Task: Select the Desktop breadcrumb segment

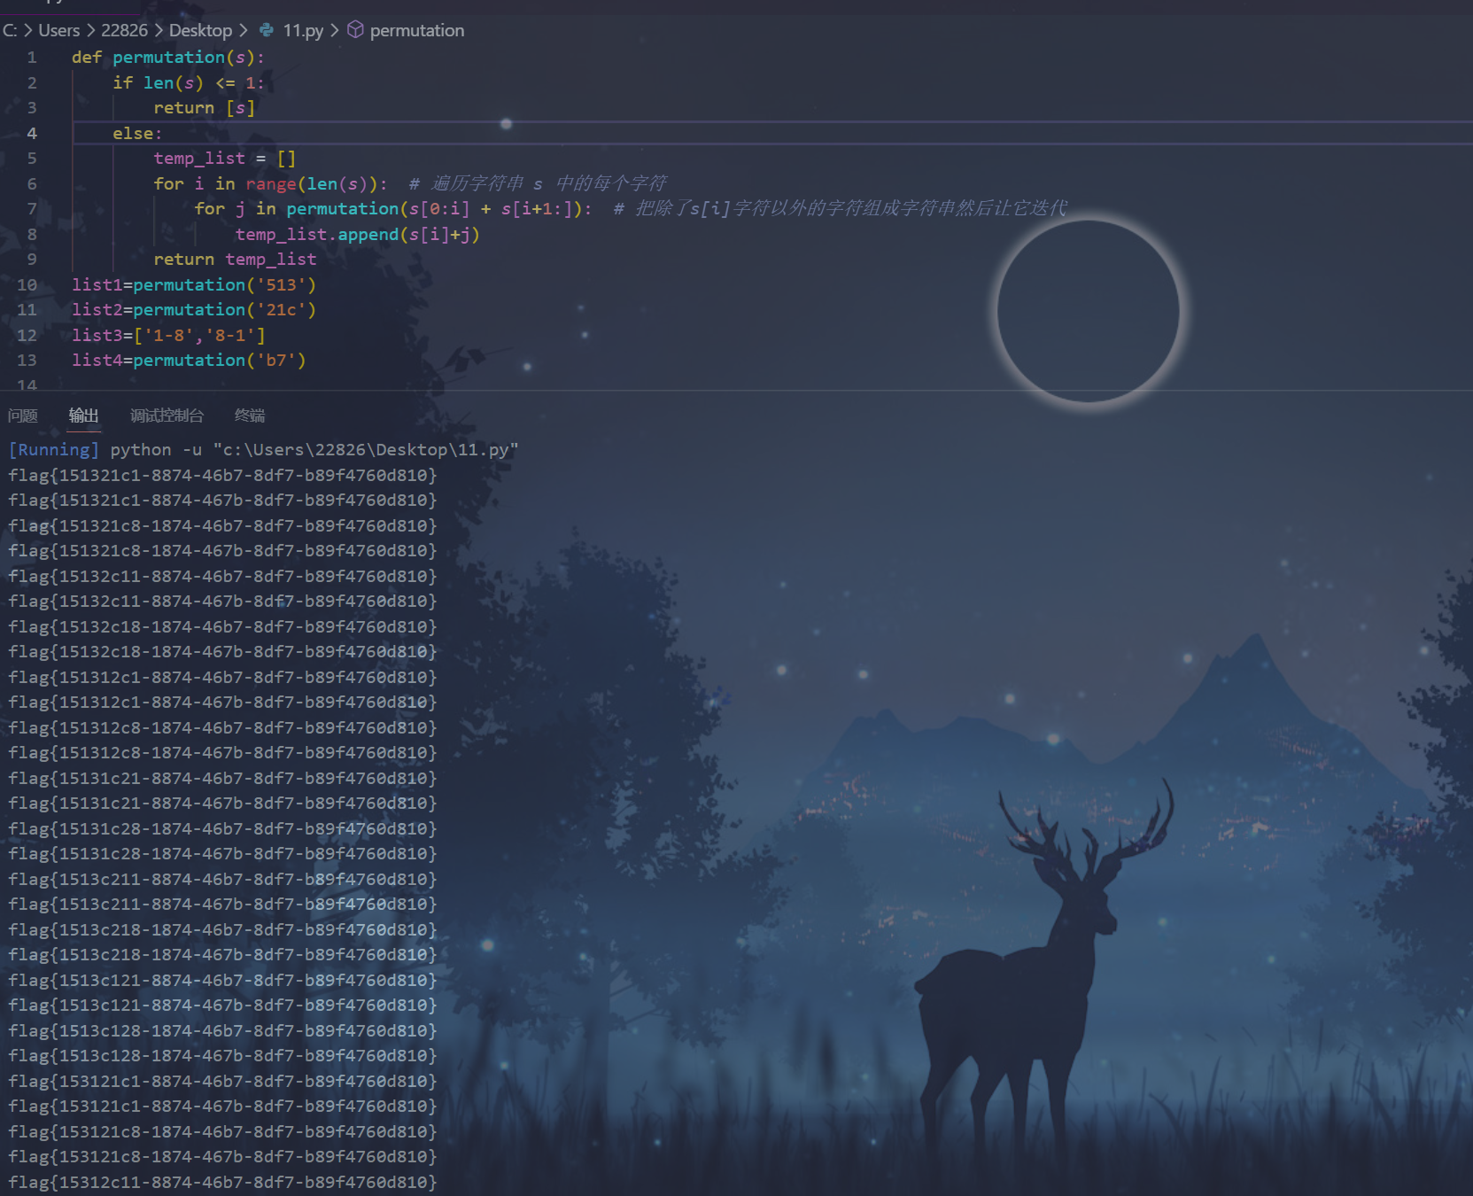Action: pyautogui.click(x=200, y=30)
